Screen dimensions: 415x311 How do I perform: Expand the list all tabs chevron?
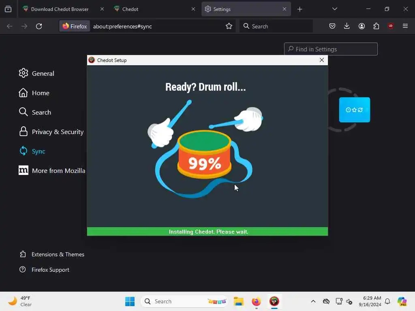point(335,9)
